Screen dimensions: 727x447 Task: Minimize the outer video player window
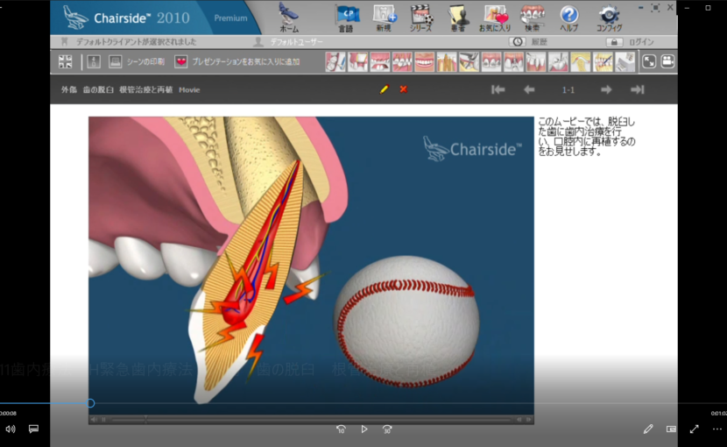(687, 8)
